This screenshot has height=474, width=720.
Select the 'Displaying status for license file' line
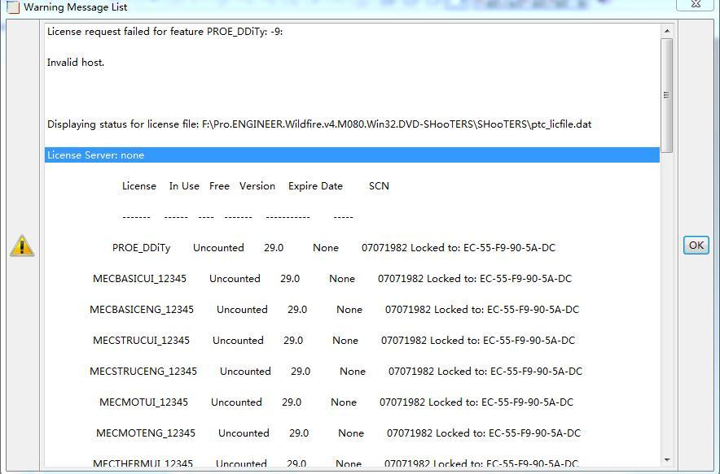(352, 124)
